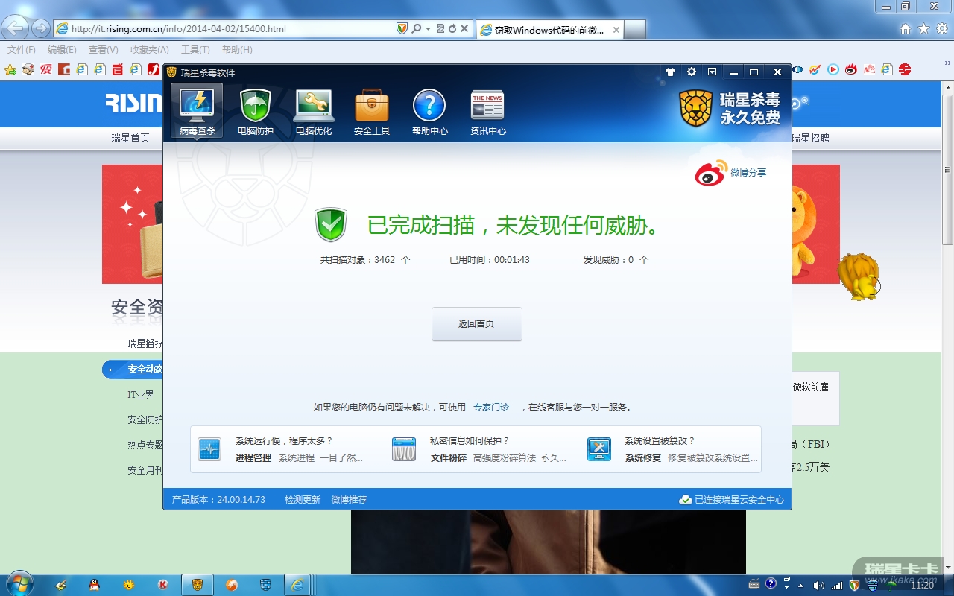Click the system repair icon
Image resolution: width=954 pixels, height=596 pixels.
coord(599,449)
